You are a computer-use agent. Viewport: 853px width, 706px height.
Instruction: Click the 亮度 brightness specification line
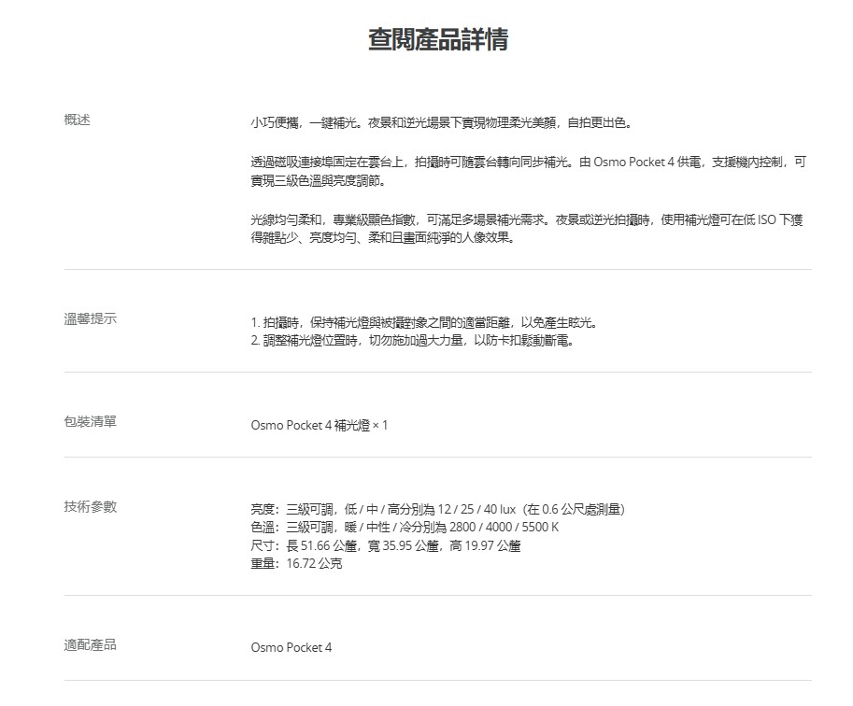[x=437, y=509]
